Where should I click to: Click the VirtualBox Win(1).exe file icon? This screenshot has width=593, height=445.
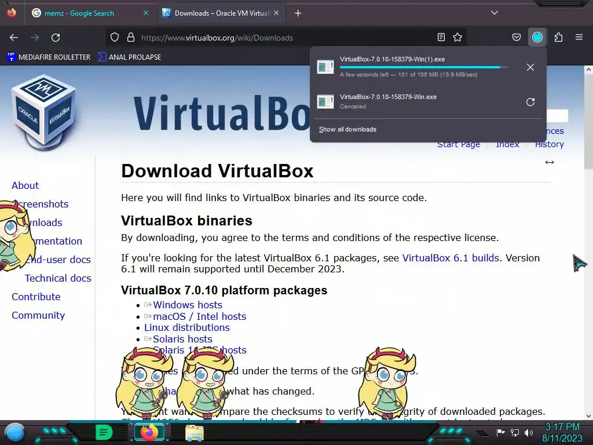click(x=325, y=67)
